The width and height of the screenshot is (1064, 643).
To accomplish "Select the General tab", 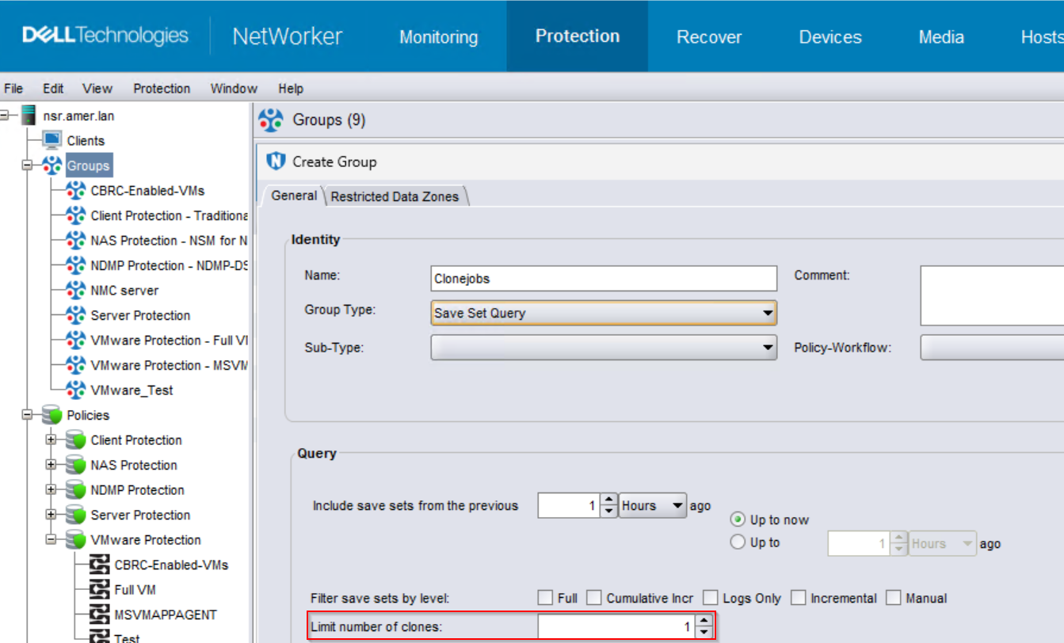I will pos(294,196).
